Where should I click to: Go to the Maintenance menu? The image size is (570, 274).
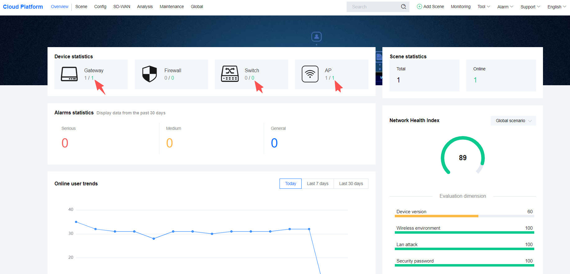(x=172, y=7)
